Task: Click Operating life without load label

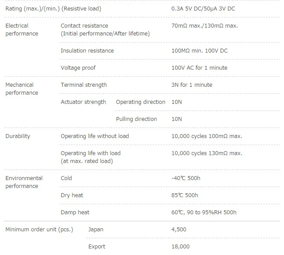Action: coord(95,136)
